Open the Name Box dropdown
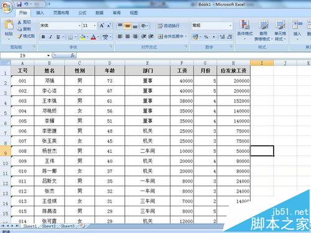This screenshot has height=233, width=311. [x=49, y=55]
